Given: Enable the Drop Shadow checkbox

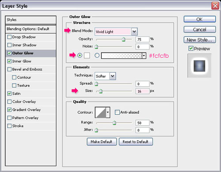Looking at the screenshot, I should click(9, 37).
